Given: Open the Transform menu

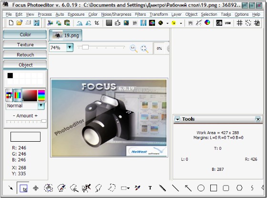Looking at the screenshot, I should tap(159, 14).
